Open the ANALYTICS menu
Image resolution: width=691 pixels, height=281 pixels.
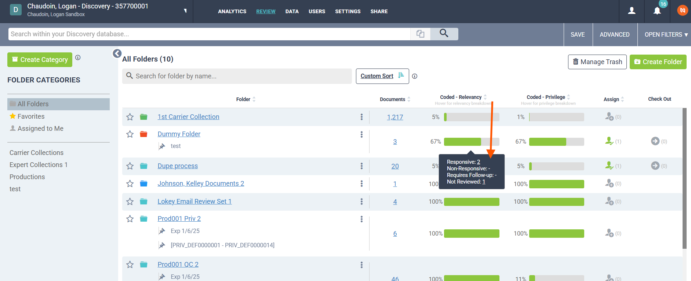coord(232,11)
